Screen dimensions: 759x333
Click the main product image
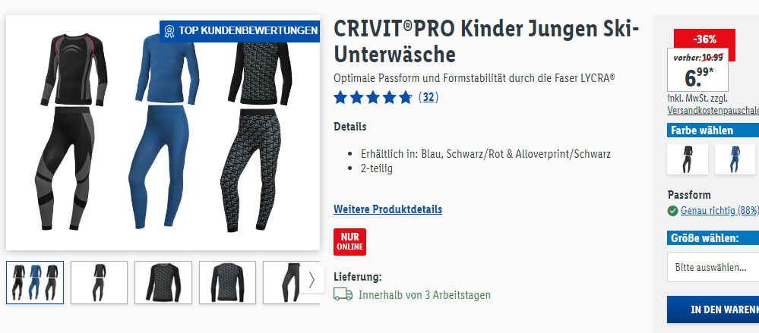(x=163, y=133)
